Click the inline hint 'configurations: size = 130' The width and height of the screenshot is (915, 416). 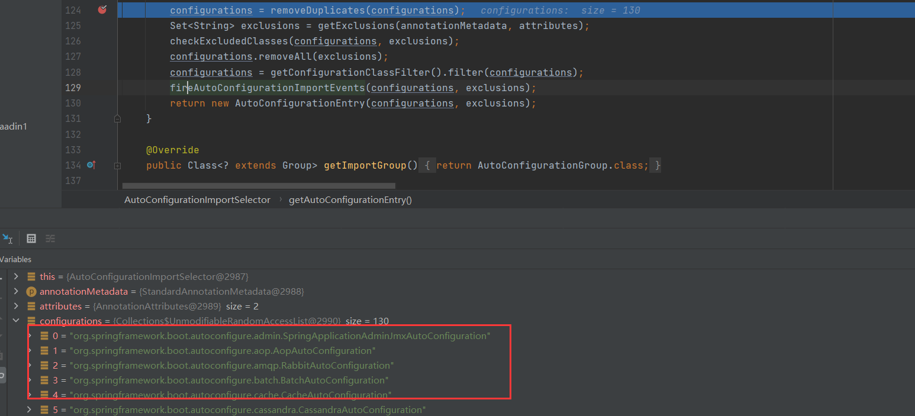click(x=560, y=10)
